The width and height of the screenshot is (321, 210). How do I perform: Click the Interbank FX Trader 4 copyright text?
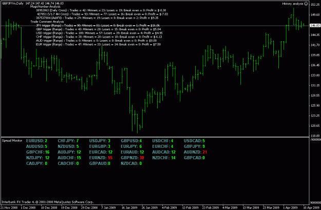click(48, 202)
